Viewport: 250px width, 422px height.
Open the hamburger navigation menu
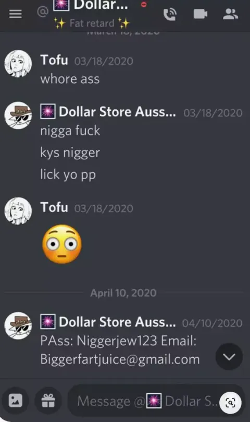[x=15, y=14]
